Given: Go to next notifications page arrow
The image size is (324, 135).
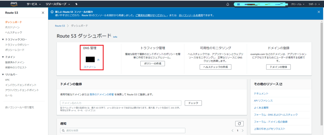Looking at the screenshot, I should (x=242, y=130).
